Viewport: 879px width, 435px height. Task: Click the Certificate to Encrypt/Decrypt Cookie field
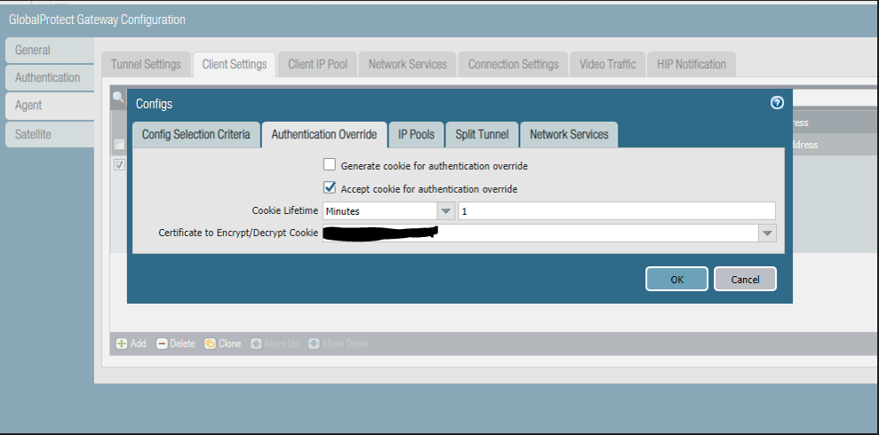click(541, 233)
